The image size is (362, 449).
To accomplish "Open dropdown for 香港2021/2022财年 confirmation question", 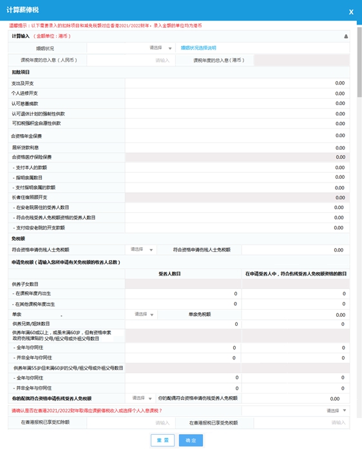I will [296, 411].
